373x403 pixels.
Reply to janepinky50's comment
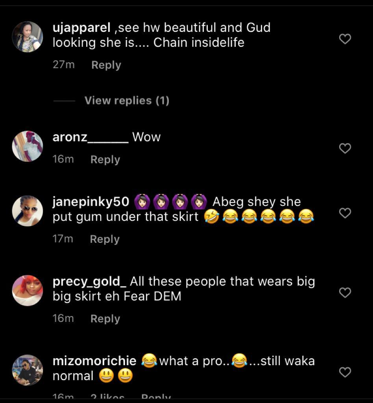tap(105, 239)
